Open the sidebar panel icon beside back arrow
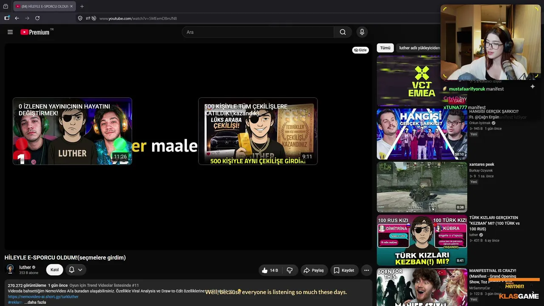The height and width of the screenshot is (306, 544). 7,18
